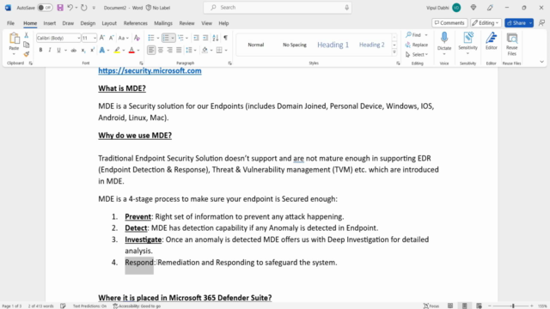The image size is (550, 309).
Task: Open the security.microsoft.com hyperlink
Action: (x=150, y=70)
